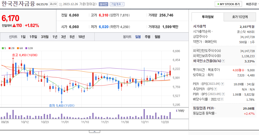Click the 시가총액순위 link
259x135 pixels.
(202, 31)
